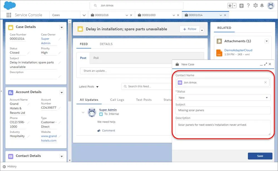Click the search box containing Jon Amos
Viewport: 278px width, 171px height.
pyautogui.click(x=136, y=6)
